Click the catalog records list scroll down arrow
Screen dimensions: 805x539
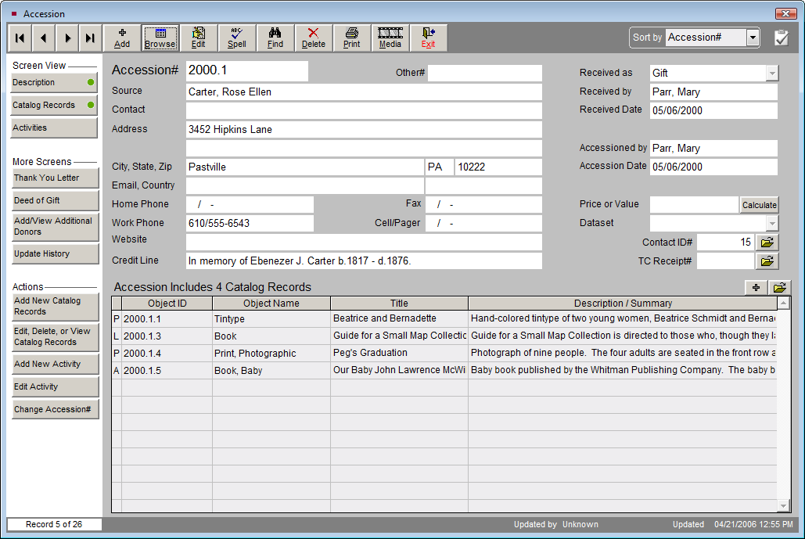pos(784,506)
